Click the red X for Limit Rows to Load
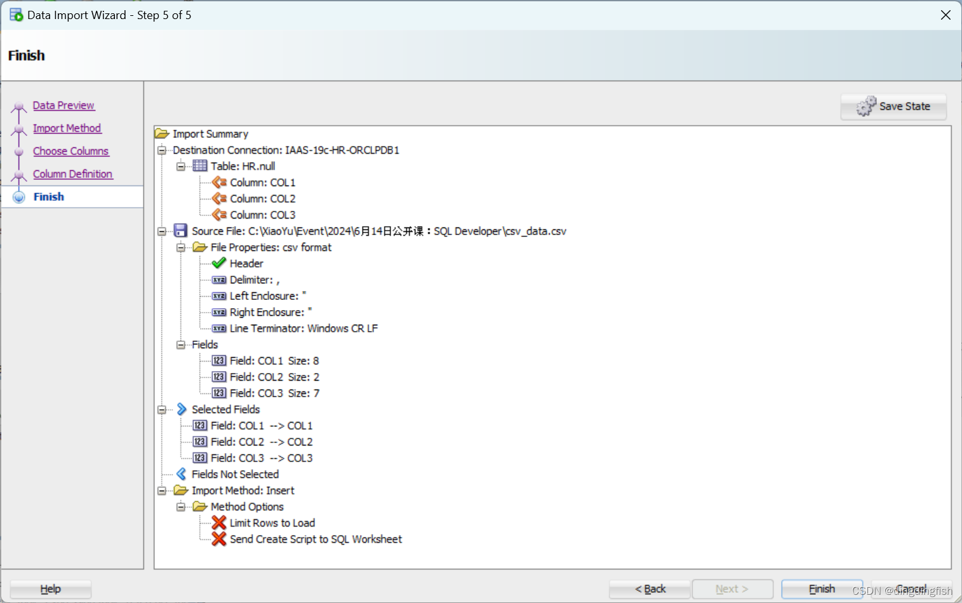 tap(218, 522)
